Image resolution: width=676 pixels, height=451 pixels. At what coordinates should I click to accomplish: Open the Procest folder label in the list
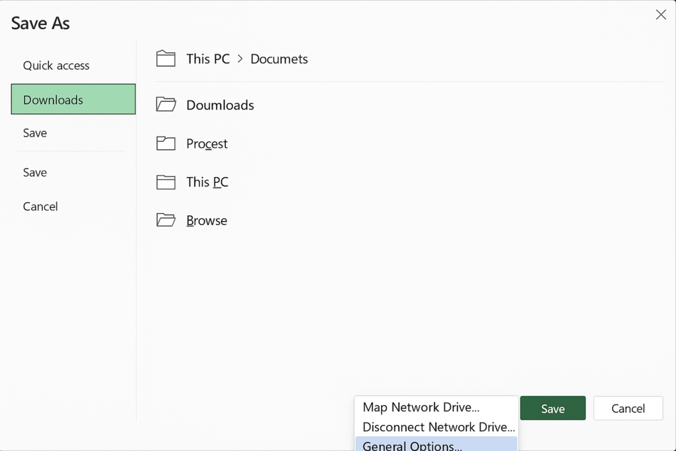[x=207, y=144]
